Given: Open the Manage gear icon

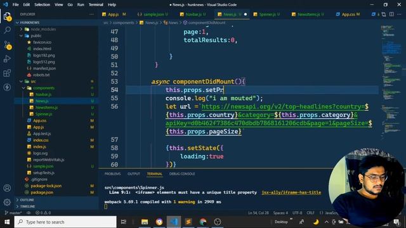Looking at the screenshot, I should point(7,202).
